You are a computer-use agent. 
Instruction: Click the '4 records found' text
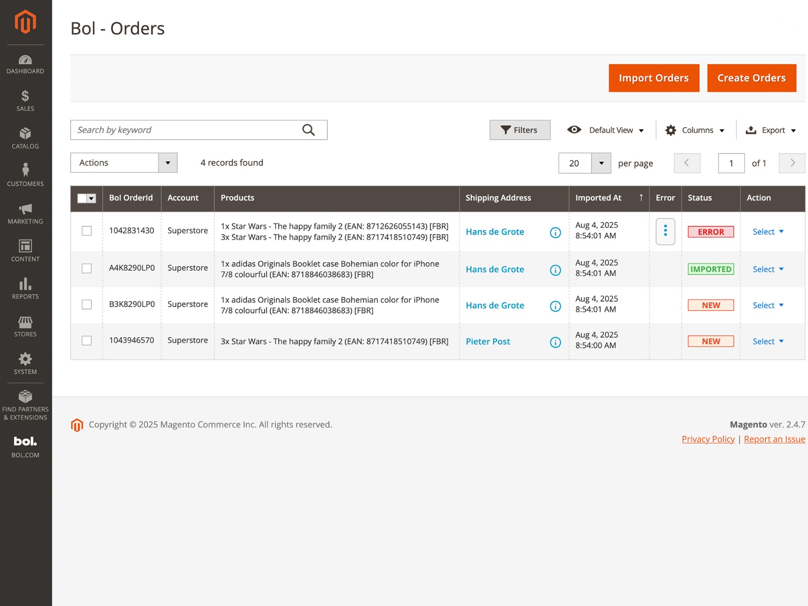(232, 163)
